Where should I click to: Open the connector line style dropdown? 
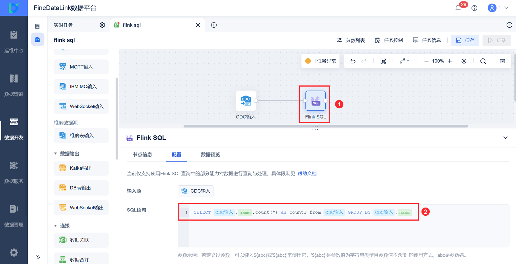coord(404,61)
